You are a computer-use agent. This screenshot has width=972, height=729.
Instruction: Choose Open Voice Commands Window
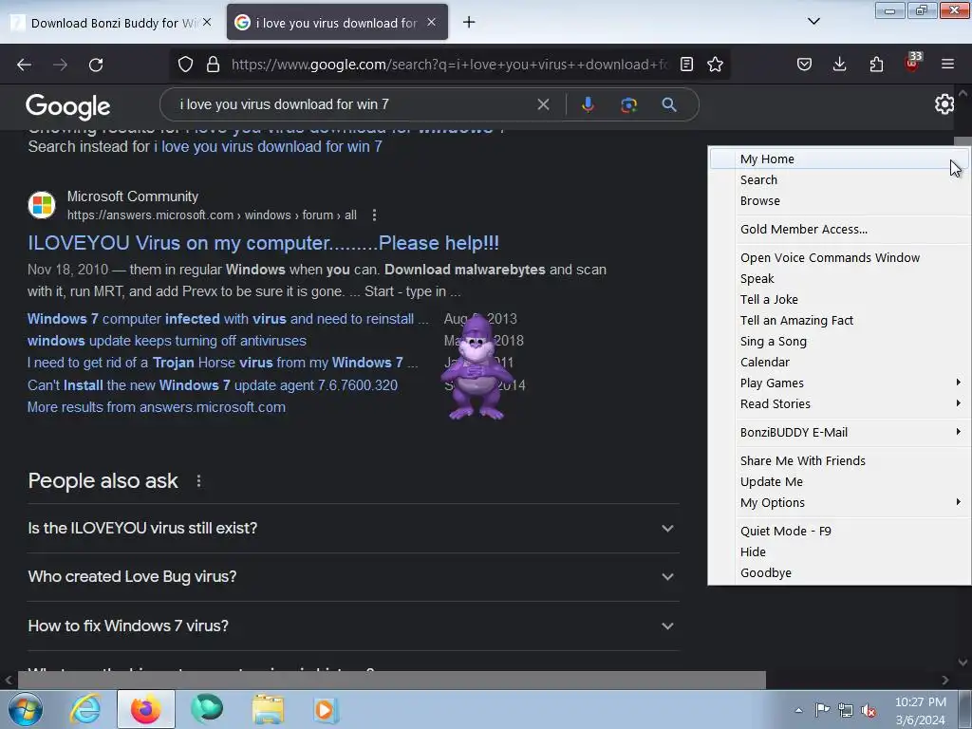(x=839, y=258)
